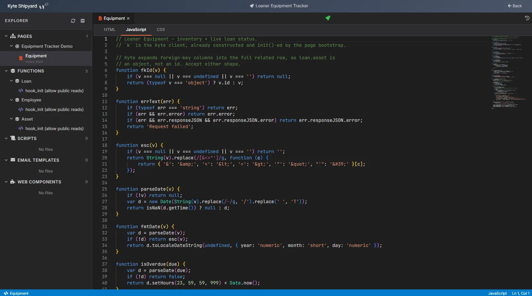
Task: Place cursor on 'function fkId(v) {' line
Action: click(141, 70)
